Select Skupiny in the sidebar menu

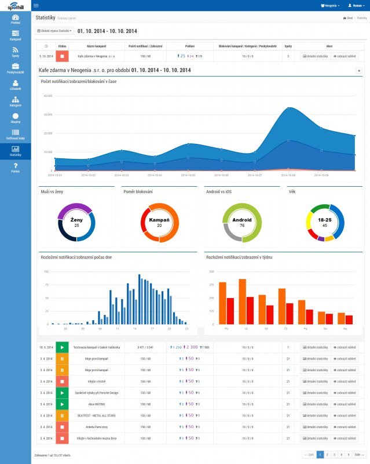(15, 117)
